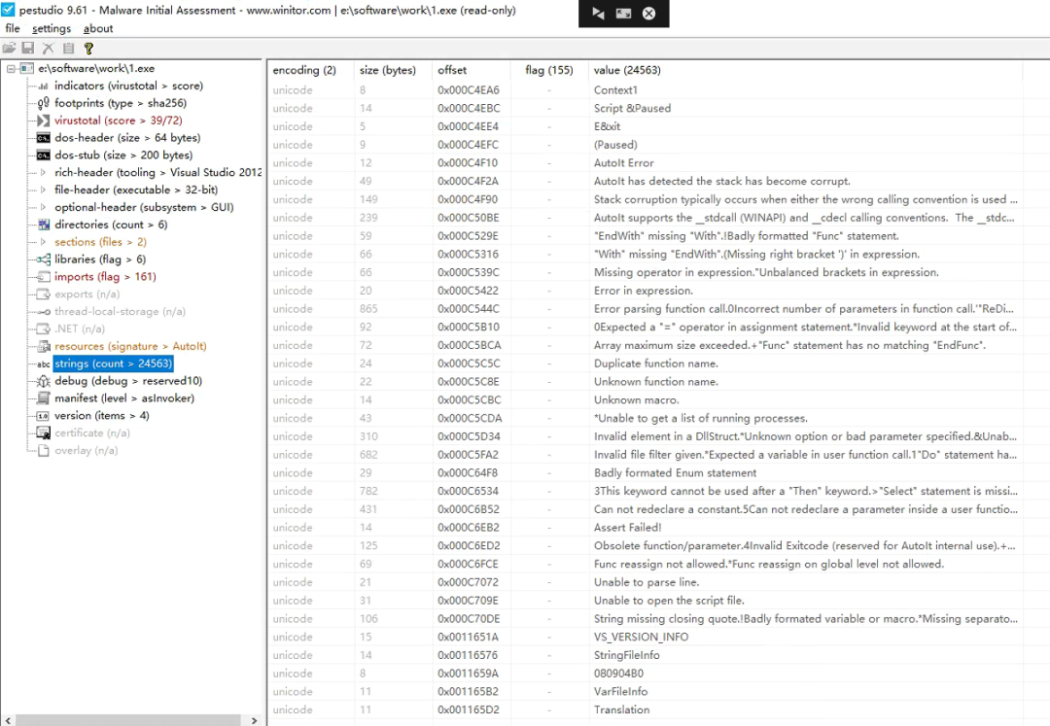Select debug (debug > reserved10) item
1050x726 pixels.
click(x=128, y=381)
